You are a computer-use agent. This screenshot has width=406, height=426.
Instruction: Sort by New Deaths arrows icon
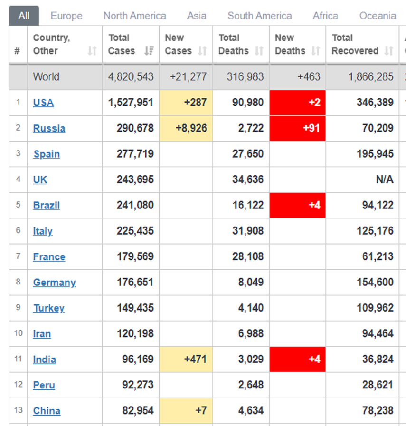[316, 51]
